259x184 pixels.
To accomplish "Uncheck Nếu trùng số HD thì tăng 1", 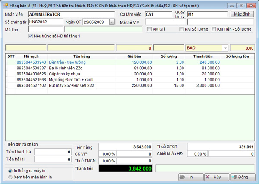I will 31,36.
